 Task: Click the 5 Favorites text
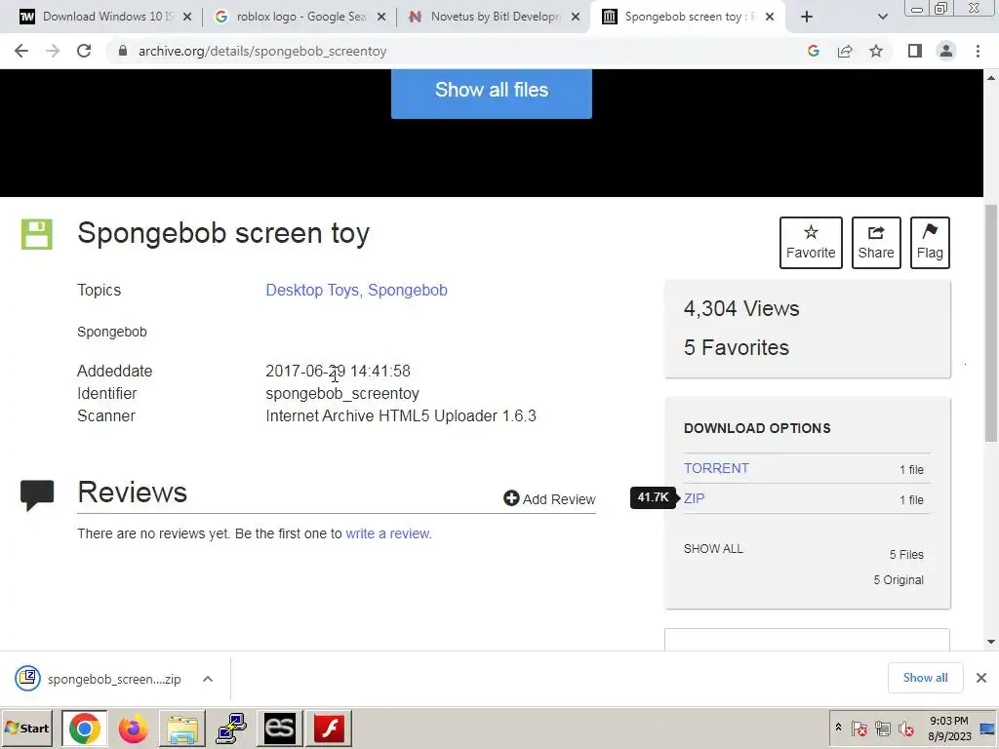736,347
